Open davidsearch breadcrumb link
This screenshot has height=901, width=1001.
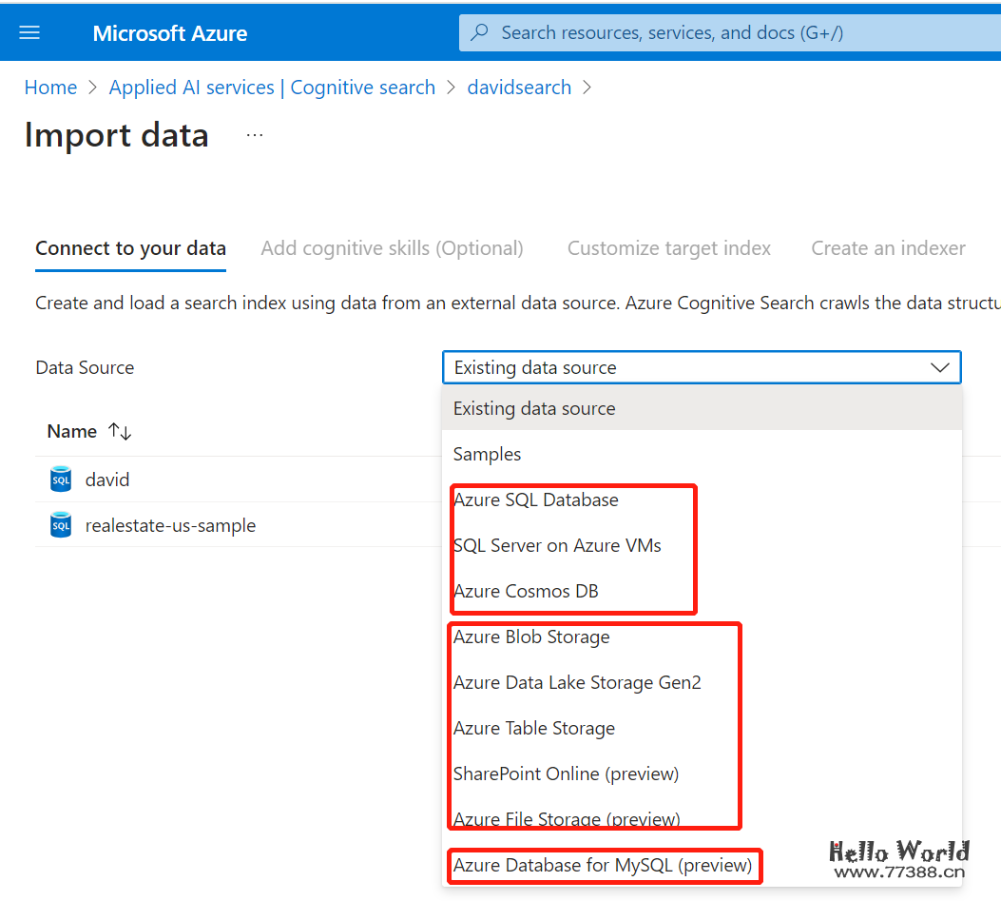[519, 88]
